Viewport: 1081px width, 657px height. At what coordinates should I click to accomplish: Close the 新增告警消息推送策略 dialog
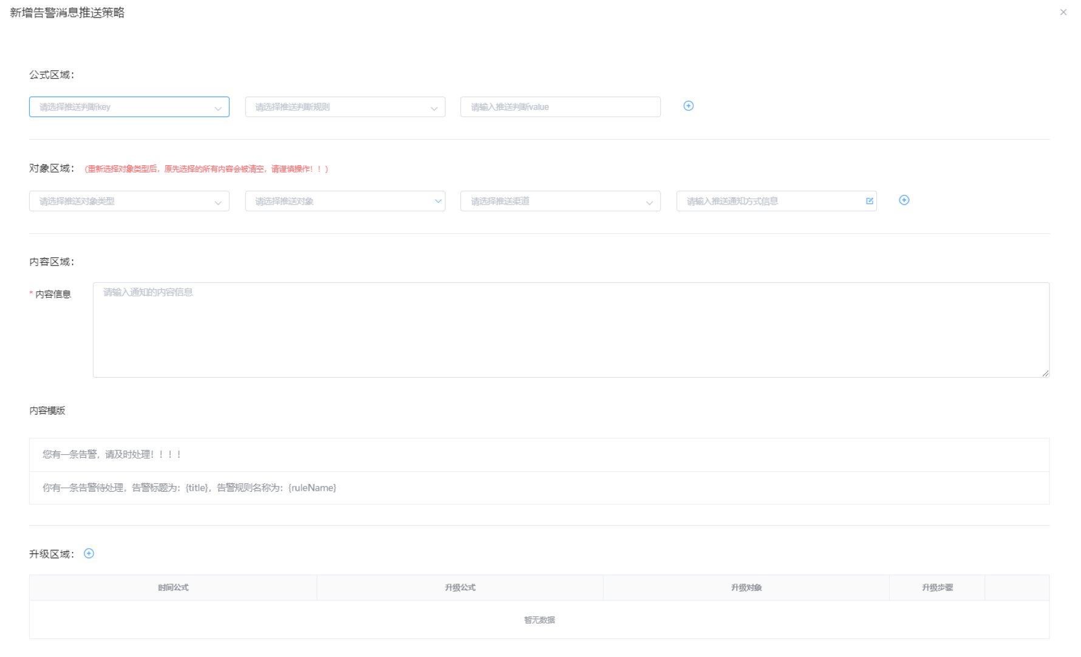pos(1063,12)
